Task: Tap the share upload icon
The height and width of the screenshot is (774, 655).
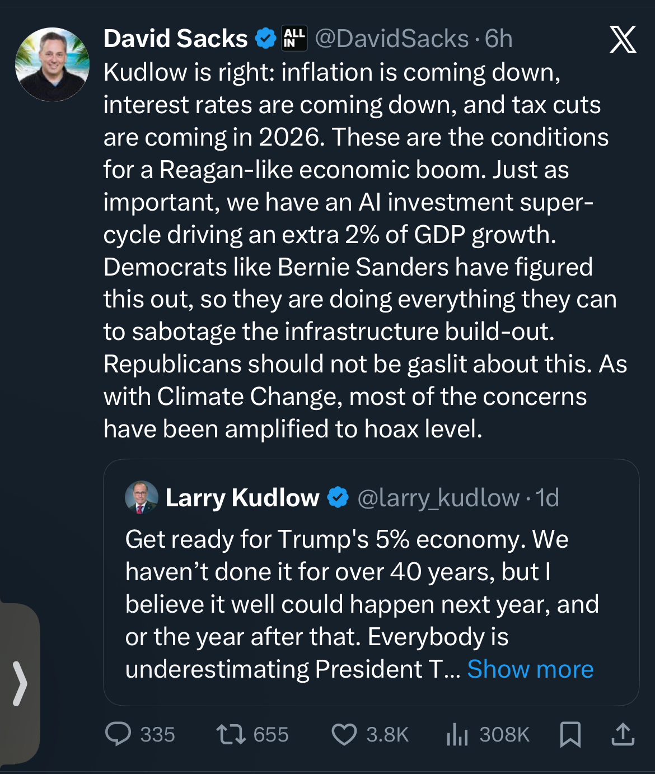Action: point(623,734)
